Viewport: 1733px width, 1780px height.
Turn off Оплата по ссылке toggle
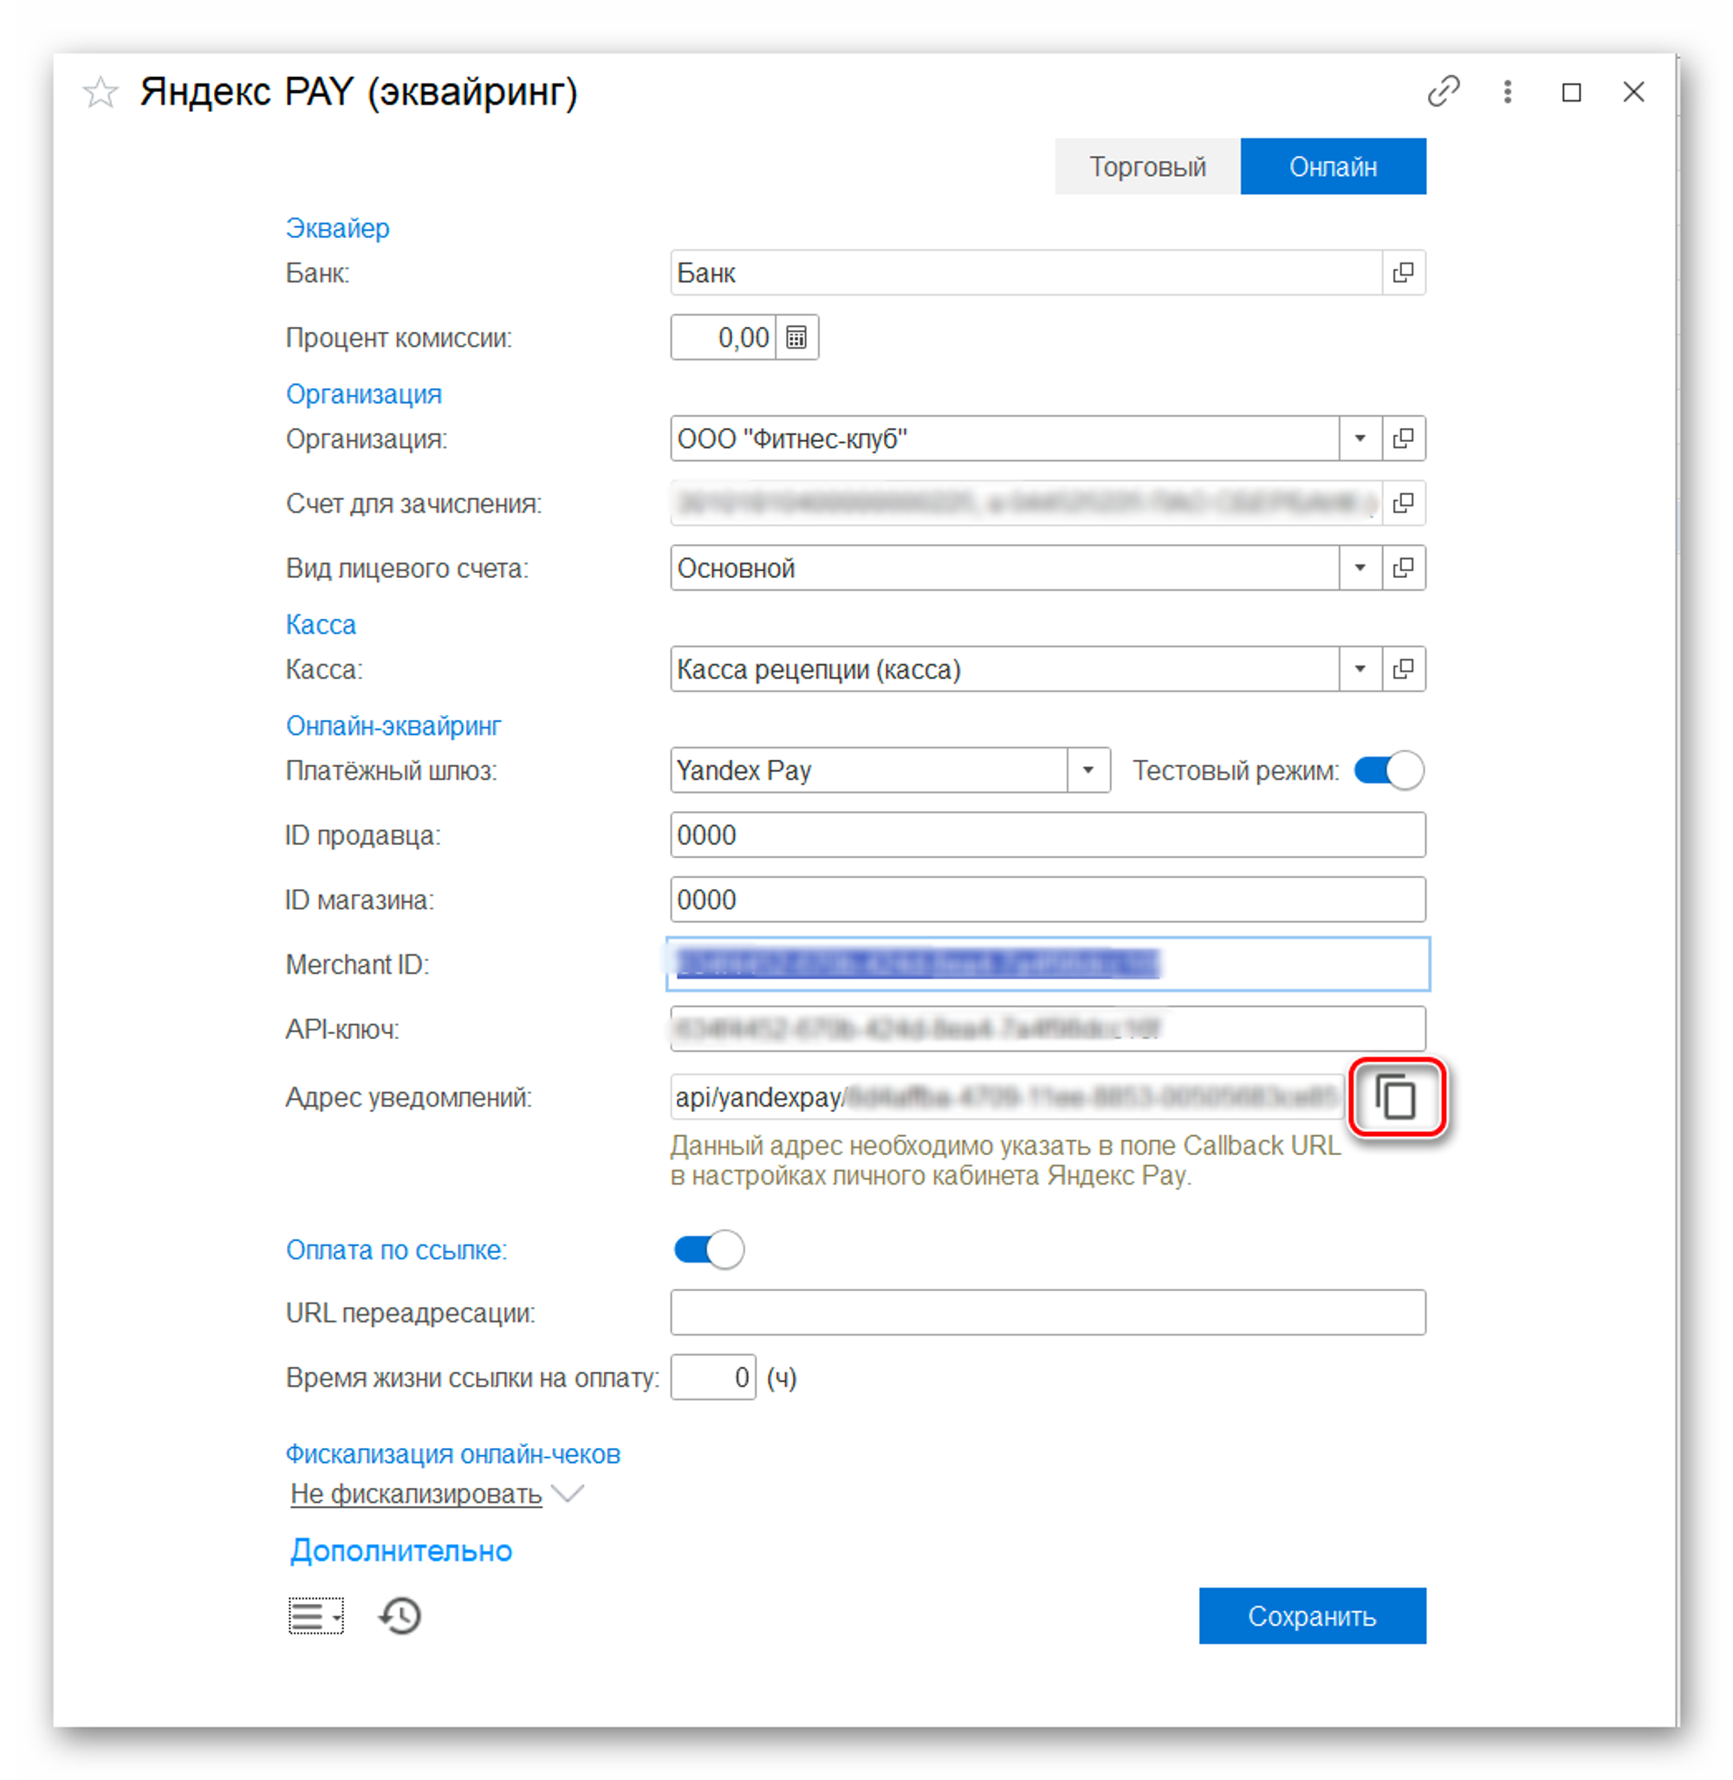708,1249
